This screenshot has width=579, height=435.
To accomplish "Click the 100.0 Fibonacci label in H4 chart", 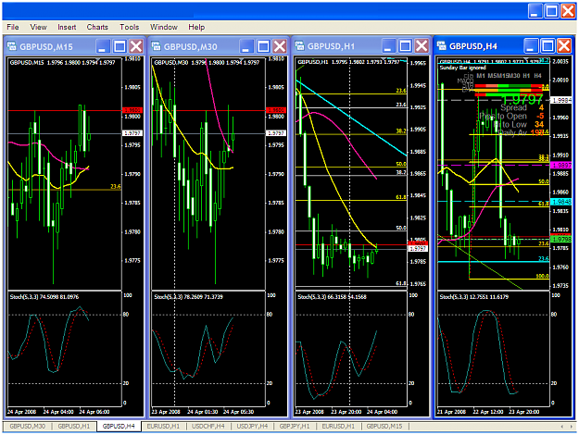I will [542, 276].
